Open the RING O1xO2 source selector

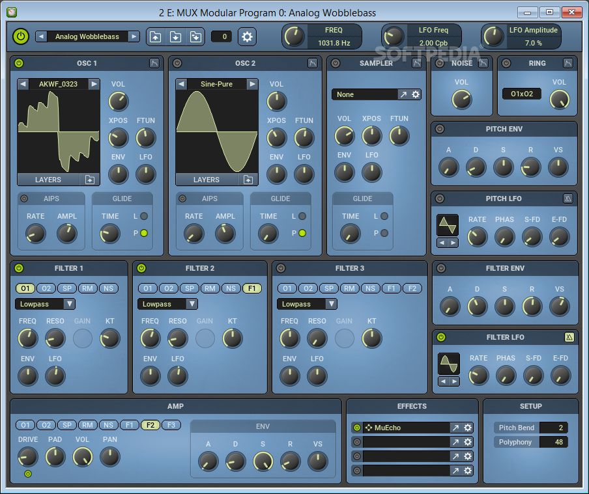pos(522,94)
